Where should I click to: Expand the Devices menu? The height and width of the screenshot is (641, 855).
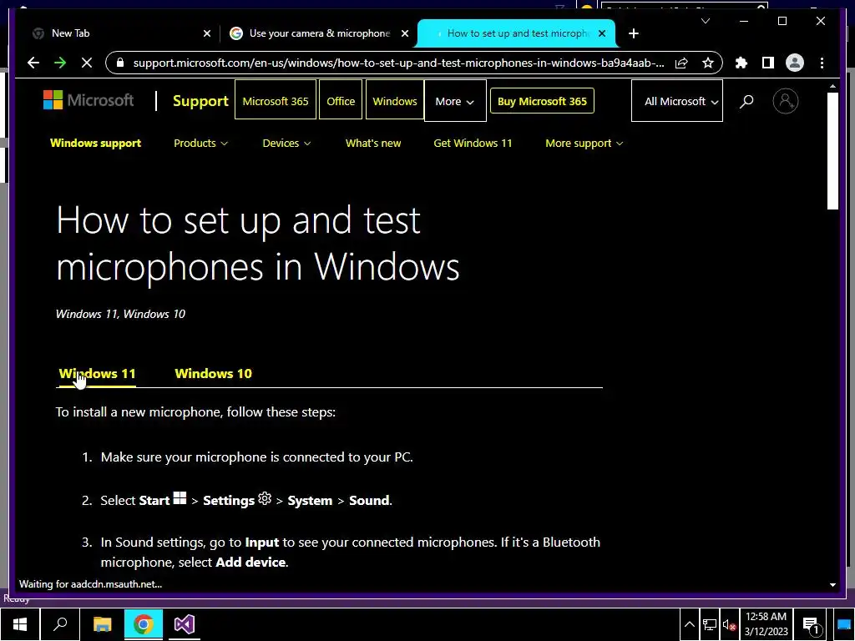point(286,144)
